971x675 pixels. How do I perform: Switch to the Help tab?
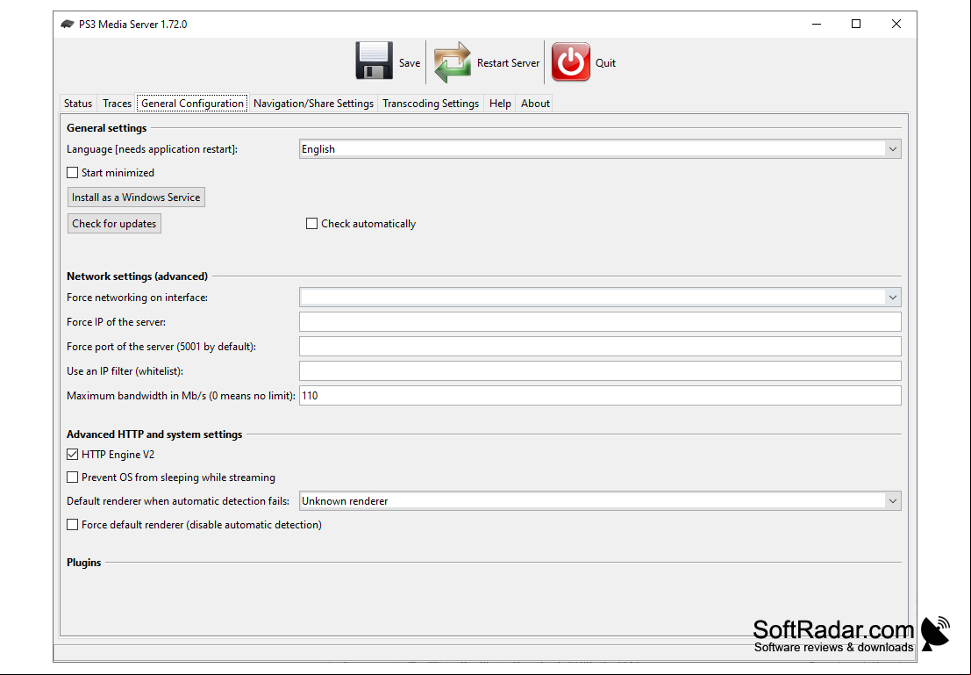pyautogui.click(x=500, y=104)
